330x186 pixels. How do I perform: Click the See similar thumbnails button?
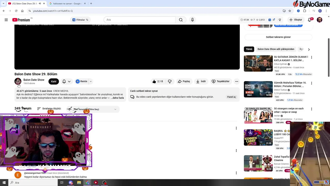click(288, 25)
